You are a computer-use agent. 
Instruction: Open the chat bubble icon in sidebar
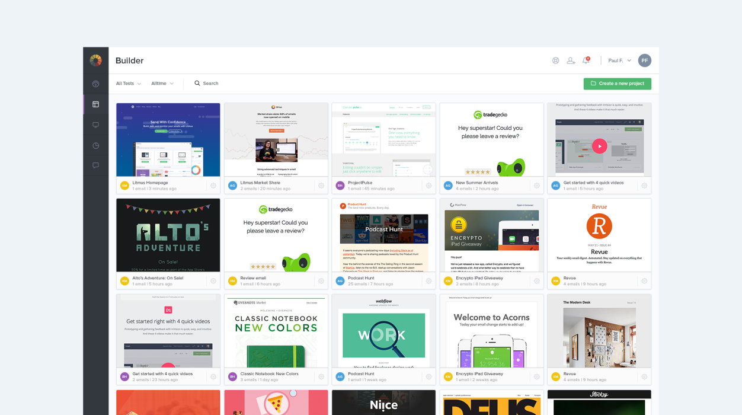[x=95, y=166]
